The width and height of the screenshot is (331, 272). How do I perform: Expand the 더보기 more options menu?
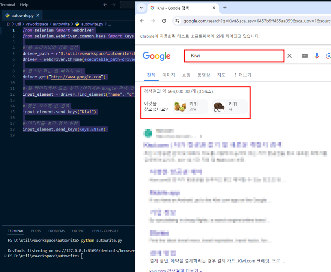pos(243,75)
